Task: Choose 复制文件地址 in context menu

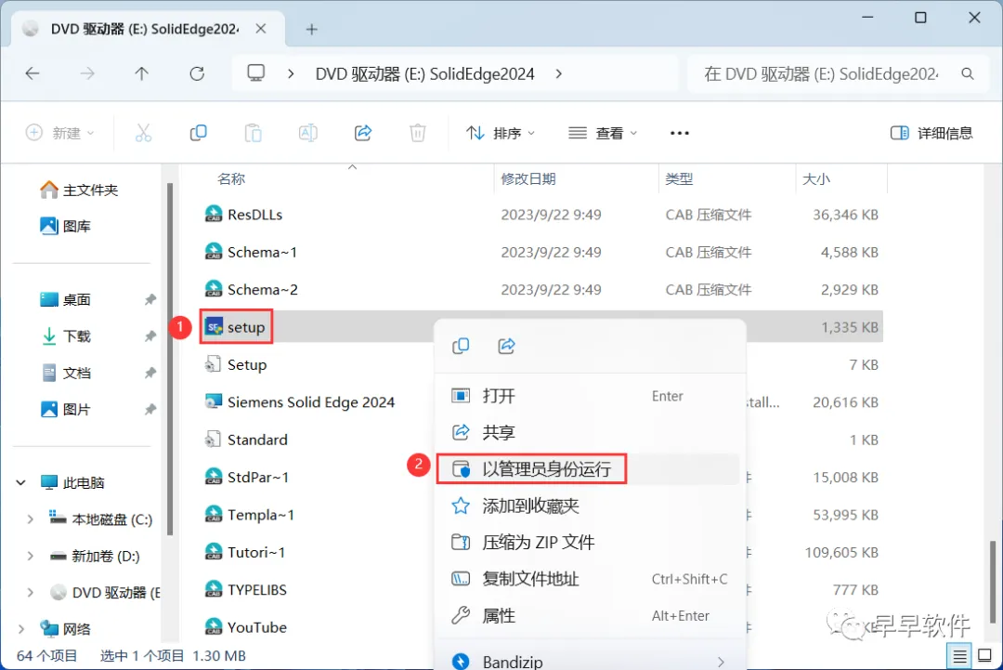Action: point(590,579)
